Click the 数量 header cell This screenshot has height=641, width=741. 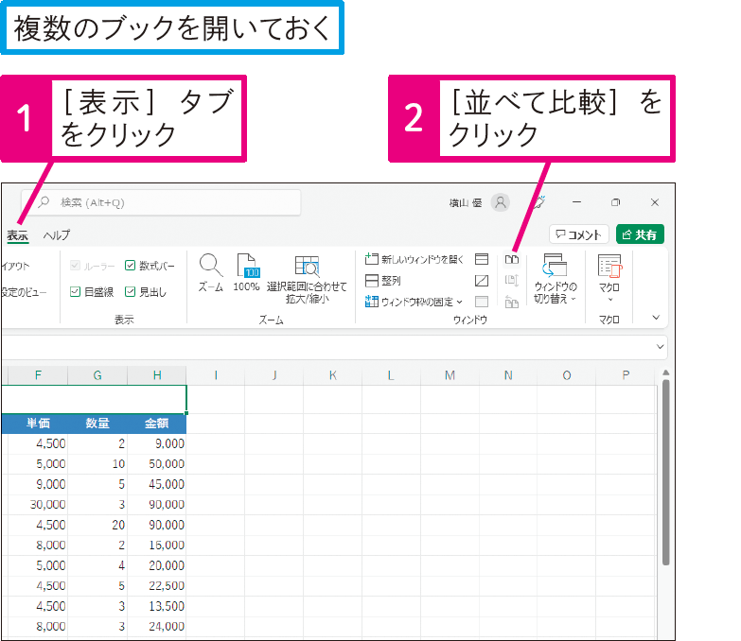[97, 424]
